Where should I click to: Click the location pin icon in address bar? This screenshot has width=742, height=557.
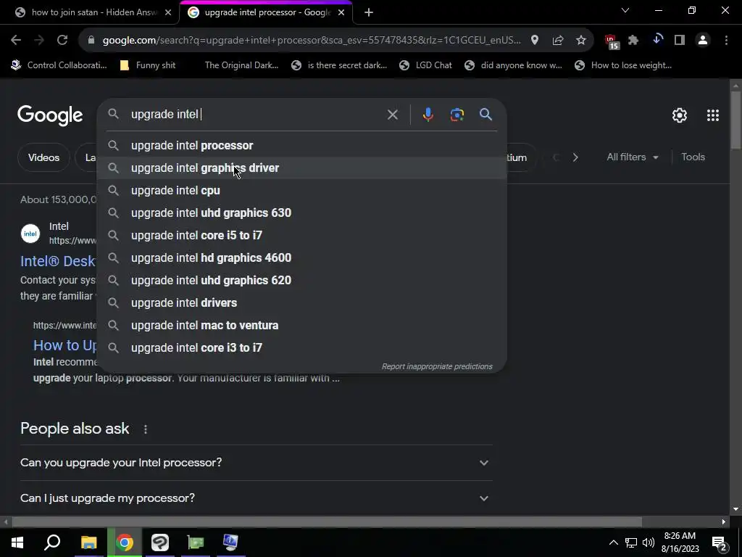535,41
